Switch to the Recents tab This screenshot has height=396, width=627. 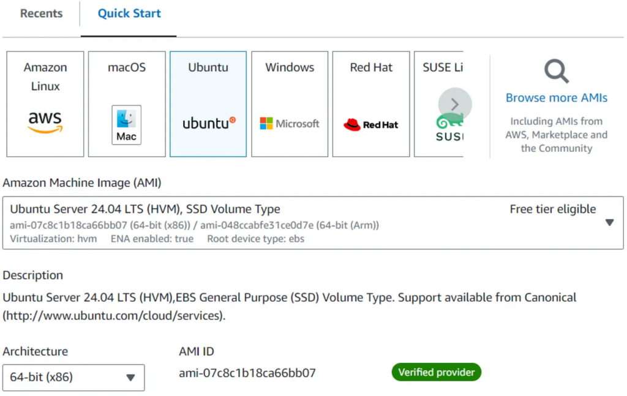coord(41,13)
